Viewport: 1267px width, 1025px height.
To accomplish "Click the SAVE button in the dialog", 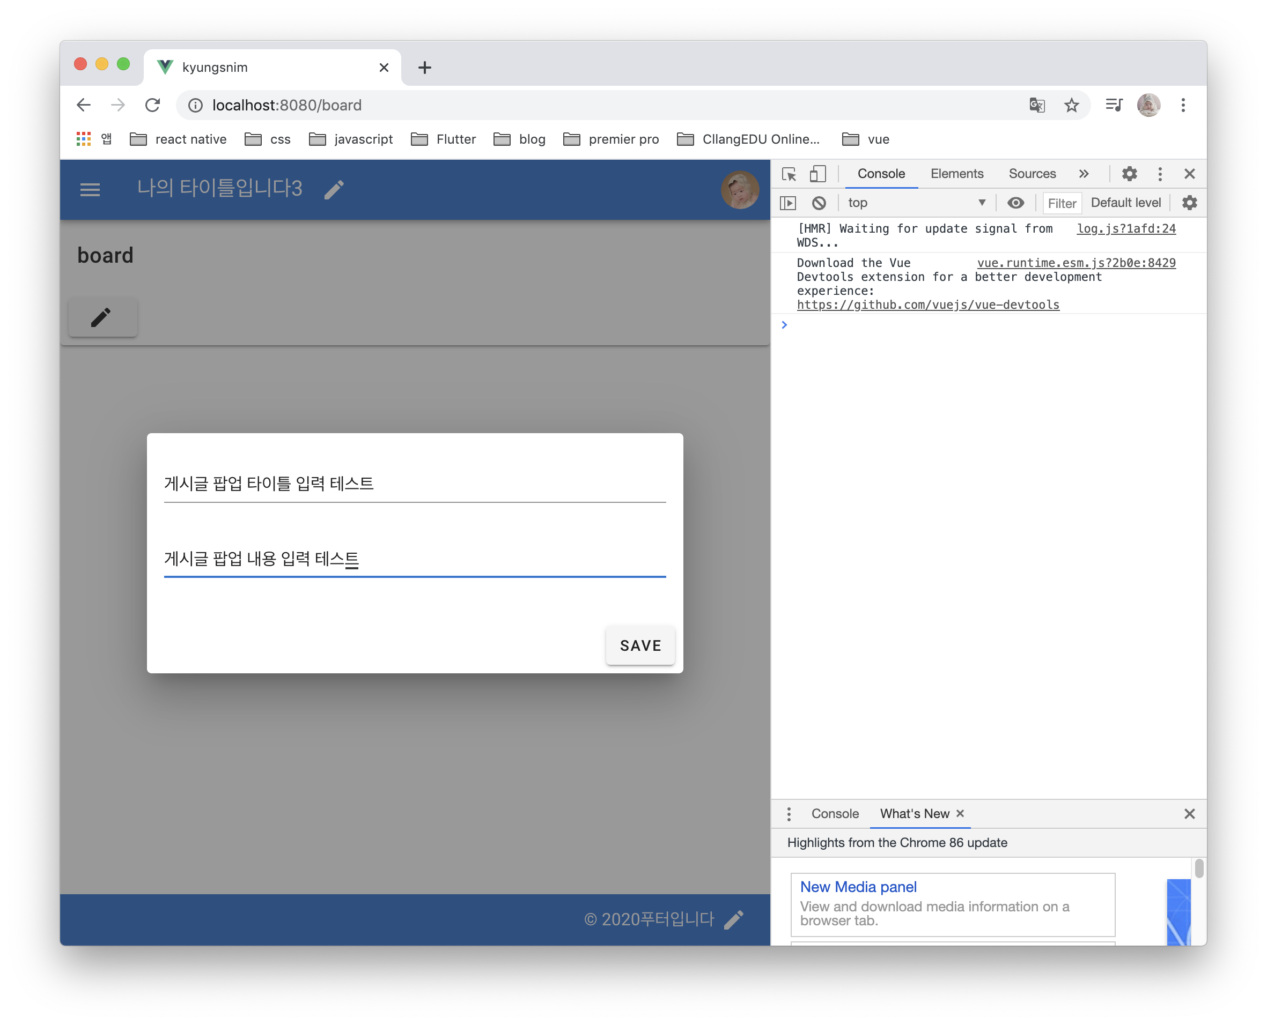I will (640, 645).
